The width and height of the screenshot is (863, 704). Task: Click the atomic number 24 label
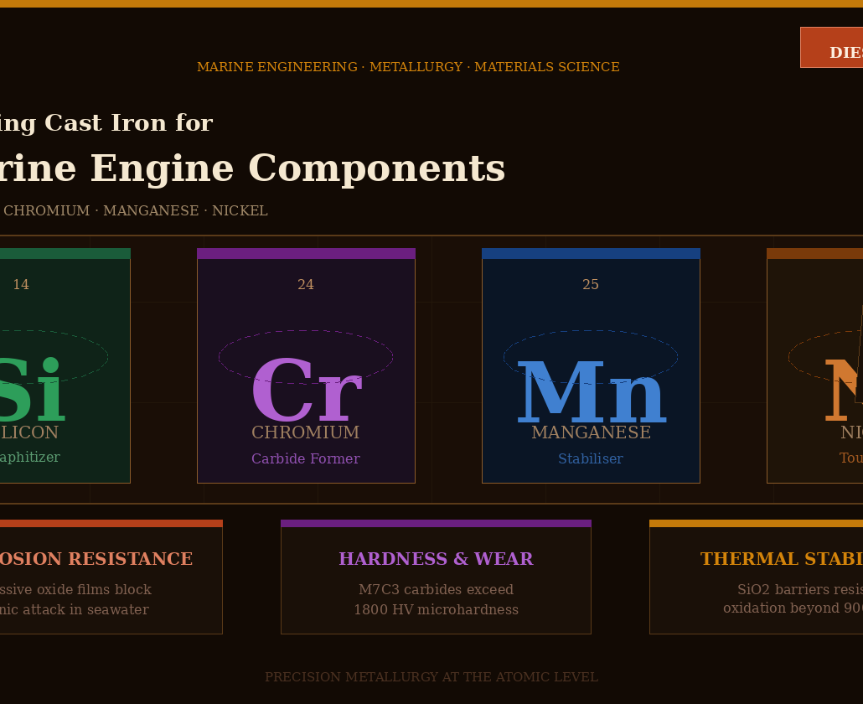pos(306,284)
